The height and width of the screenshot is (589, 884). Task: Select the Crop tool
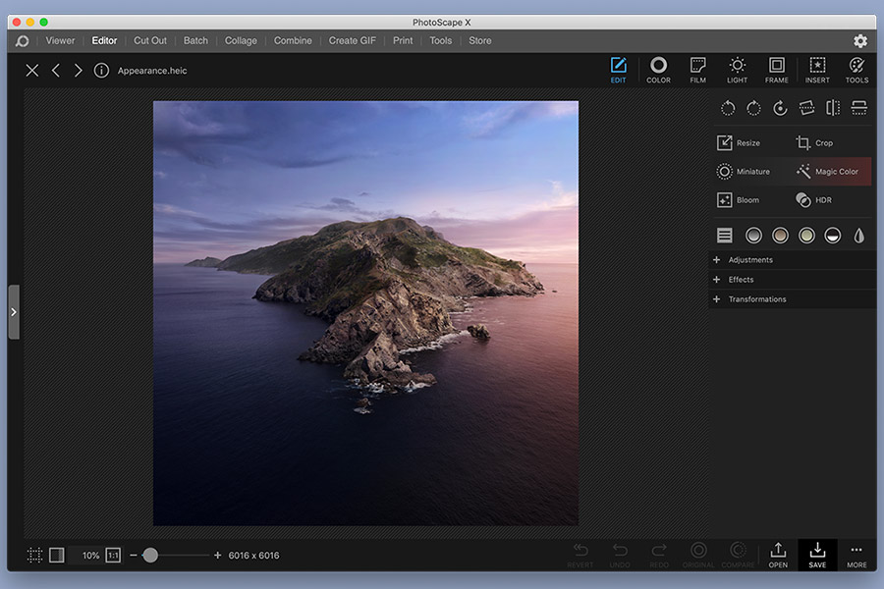pos(814,143)
